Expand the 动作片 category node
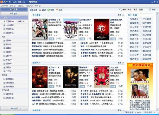159x115 pixels. (4, 45)
